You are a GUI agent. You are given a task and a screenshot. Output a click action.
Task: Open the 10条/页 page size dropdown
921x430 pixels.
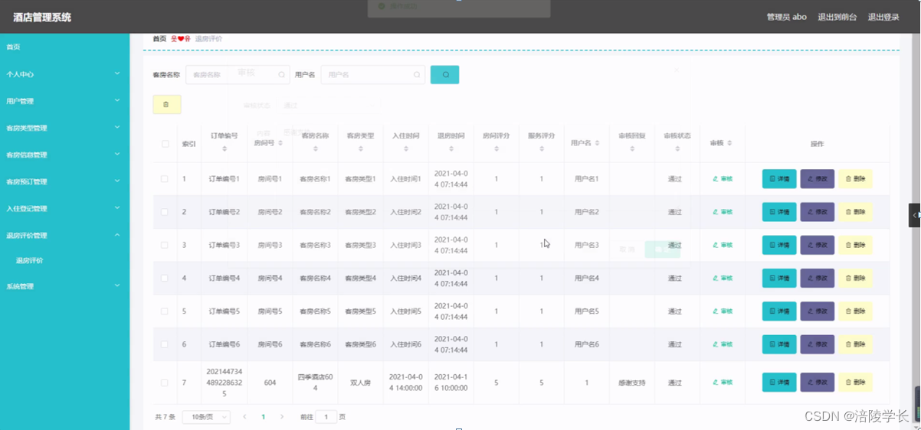(x=206, y=417)
